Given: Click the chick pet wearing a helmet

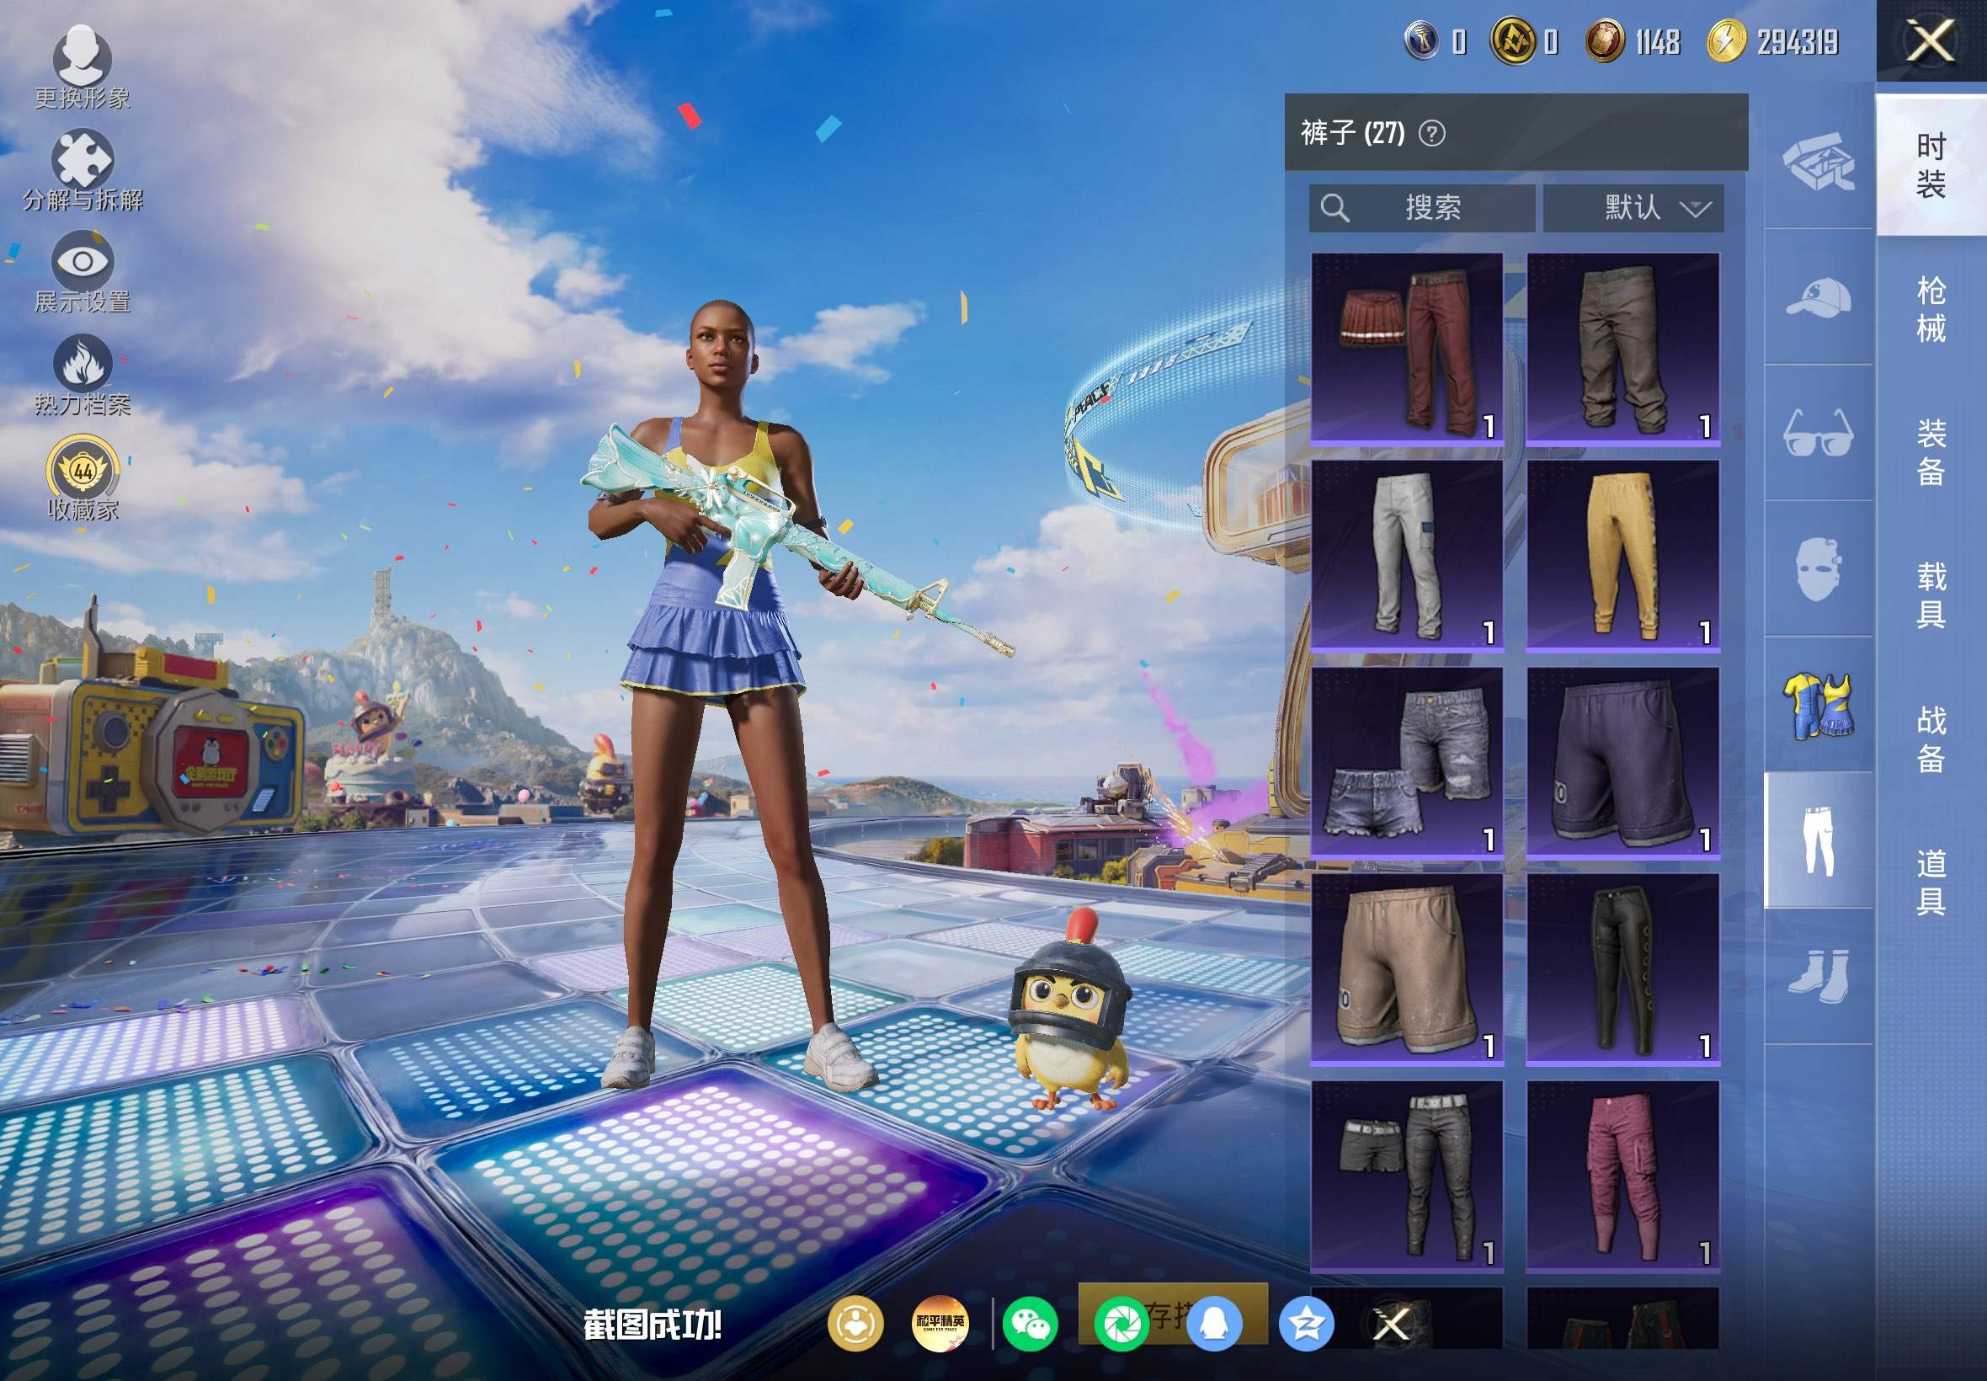Looking at the screenshot, I should (x=1070, y=1010).
